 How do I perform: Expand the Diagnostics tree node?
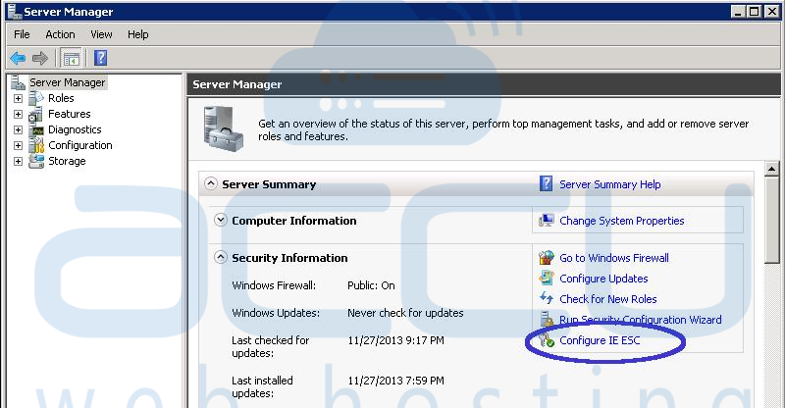[x=18, y=130]
